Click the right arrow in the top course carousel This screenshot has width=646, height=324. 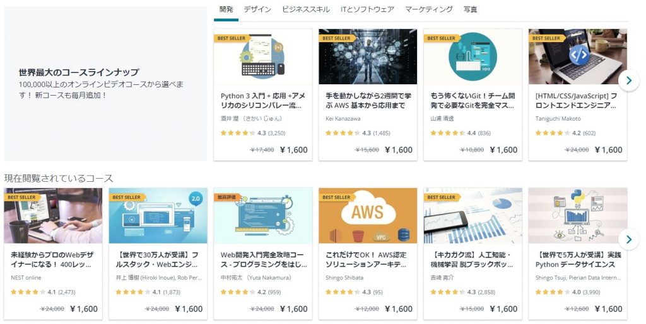[629, 81]
